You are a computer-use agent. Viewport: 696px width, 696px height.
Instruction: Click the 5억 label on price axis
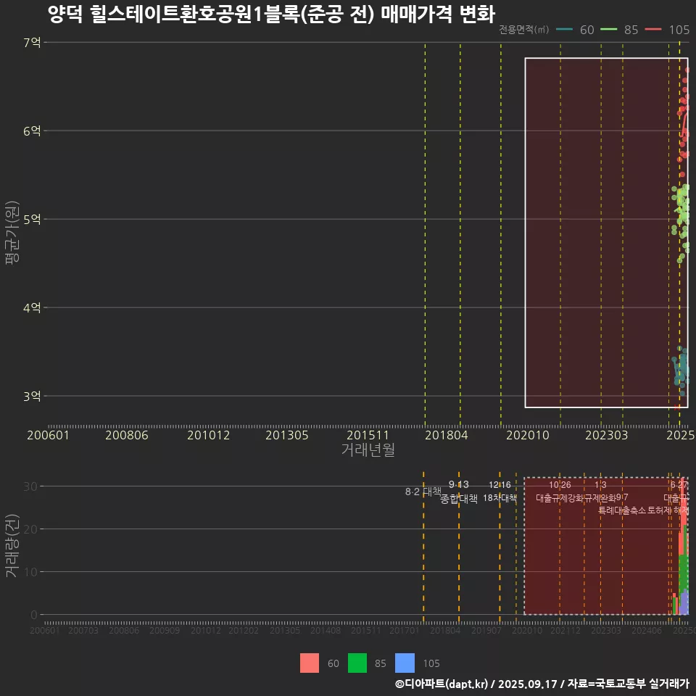point(32,219)
